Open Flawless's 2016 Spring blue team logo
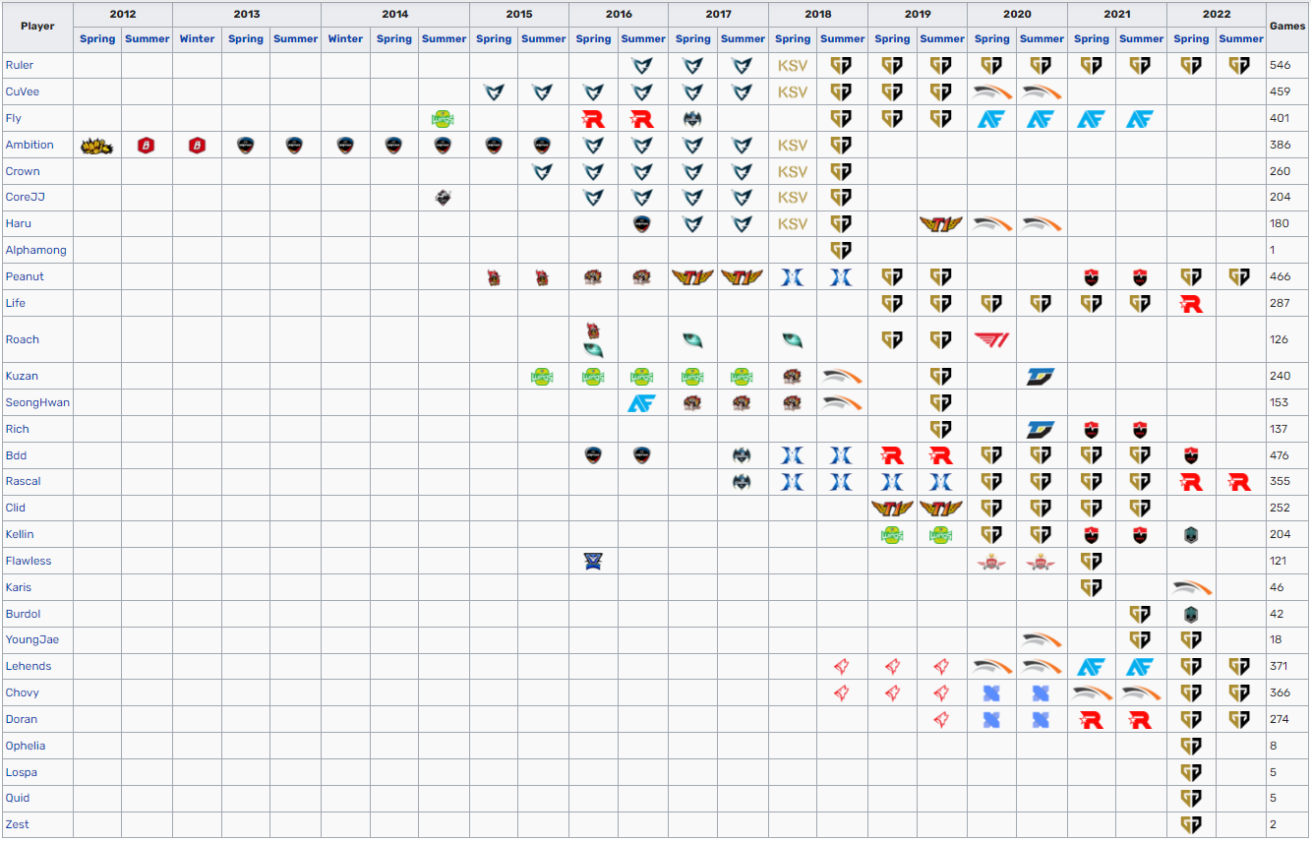1311x842 pixels. 593,562
